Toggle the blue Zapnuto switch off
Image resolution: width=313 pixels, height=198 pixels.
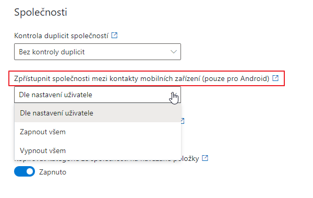pyautogui.click(x=25, y=171)
